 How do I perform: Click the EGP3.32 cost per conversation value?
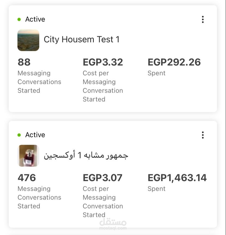103,62
